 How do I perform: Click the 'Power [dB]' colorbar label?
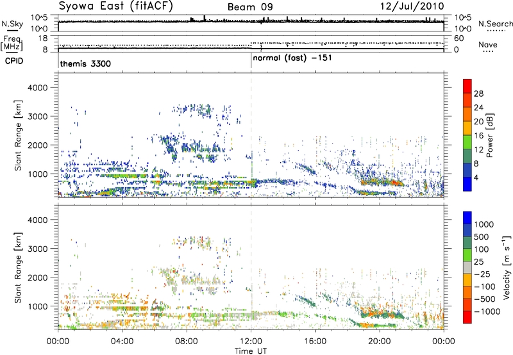(x=489, y=135)
